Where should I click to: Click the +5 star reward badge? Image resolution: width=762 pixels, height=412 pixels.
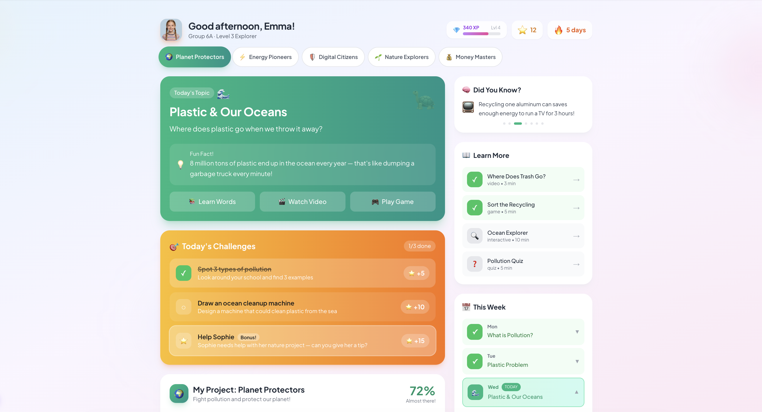[x=416, y=273]
